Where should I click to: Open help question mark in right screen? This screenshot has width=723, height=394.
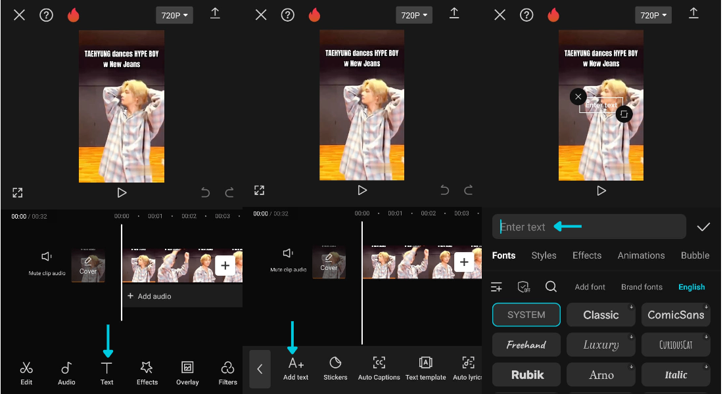(526, 15)
